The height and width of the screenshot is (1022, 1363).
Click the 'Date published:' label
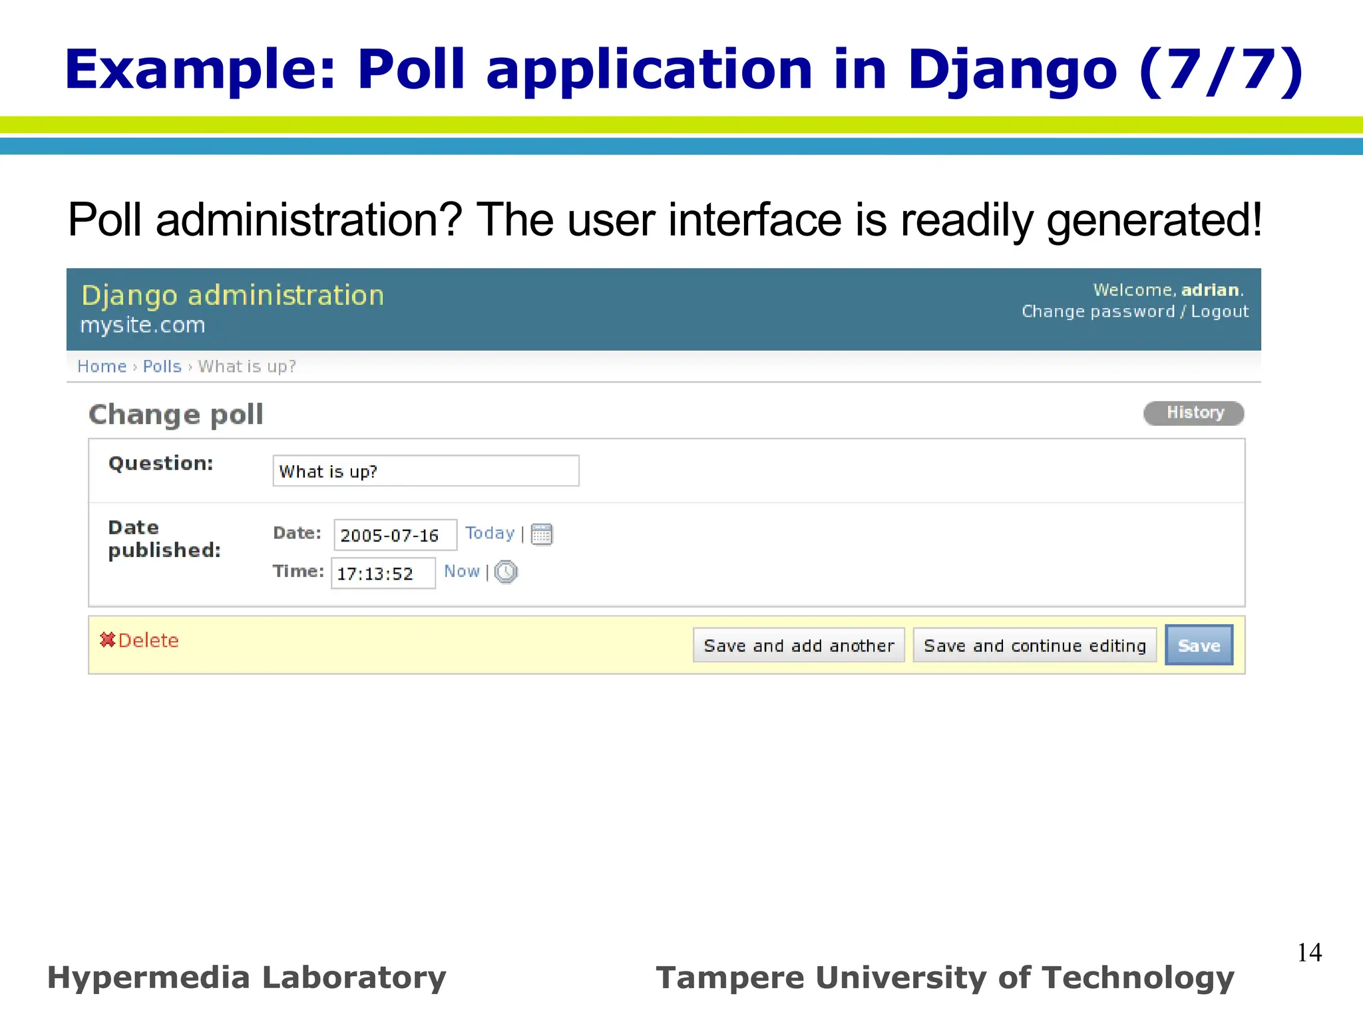[164, 539]
